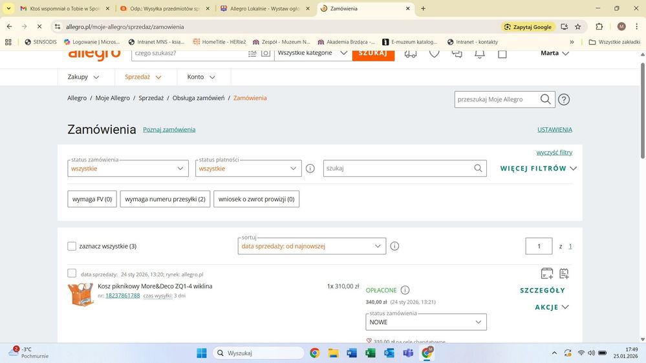Open Microsoft Teams from the taskbar
This screenshot has width=646, height=363.
coord(408,353)
